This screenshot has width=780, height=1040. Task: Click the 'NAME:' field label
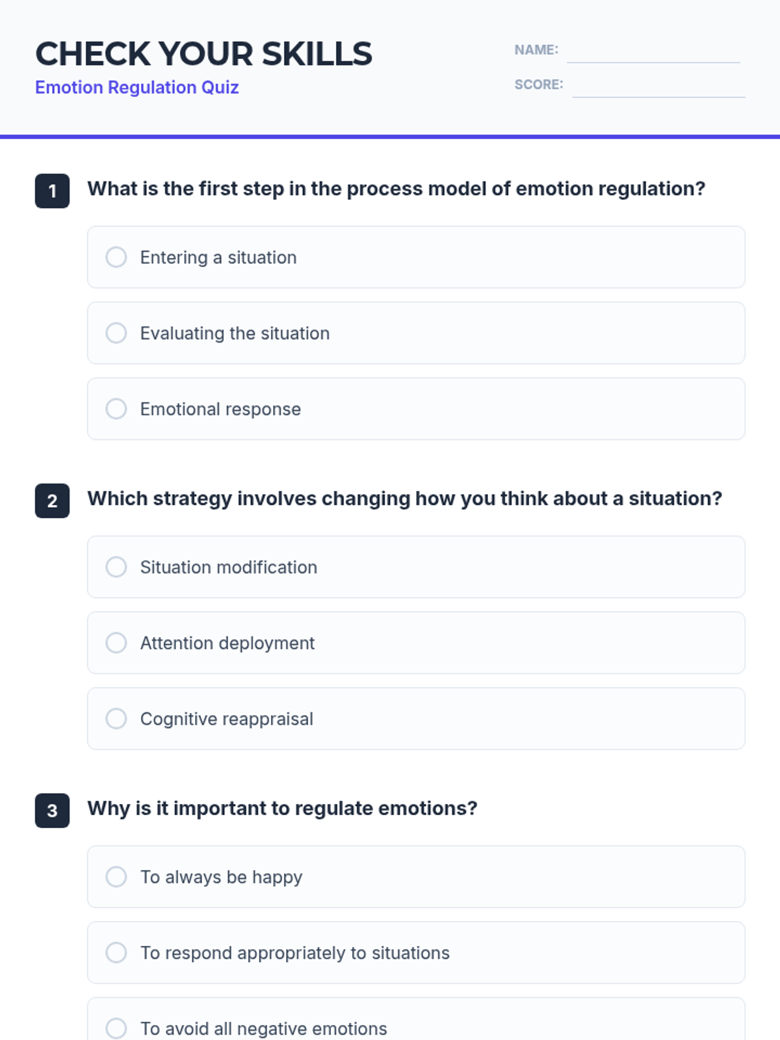pyautogui.click(x=536, y=50)
